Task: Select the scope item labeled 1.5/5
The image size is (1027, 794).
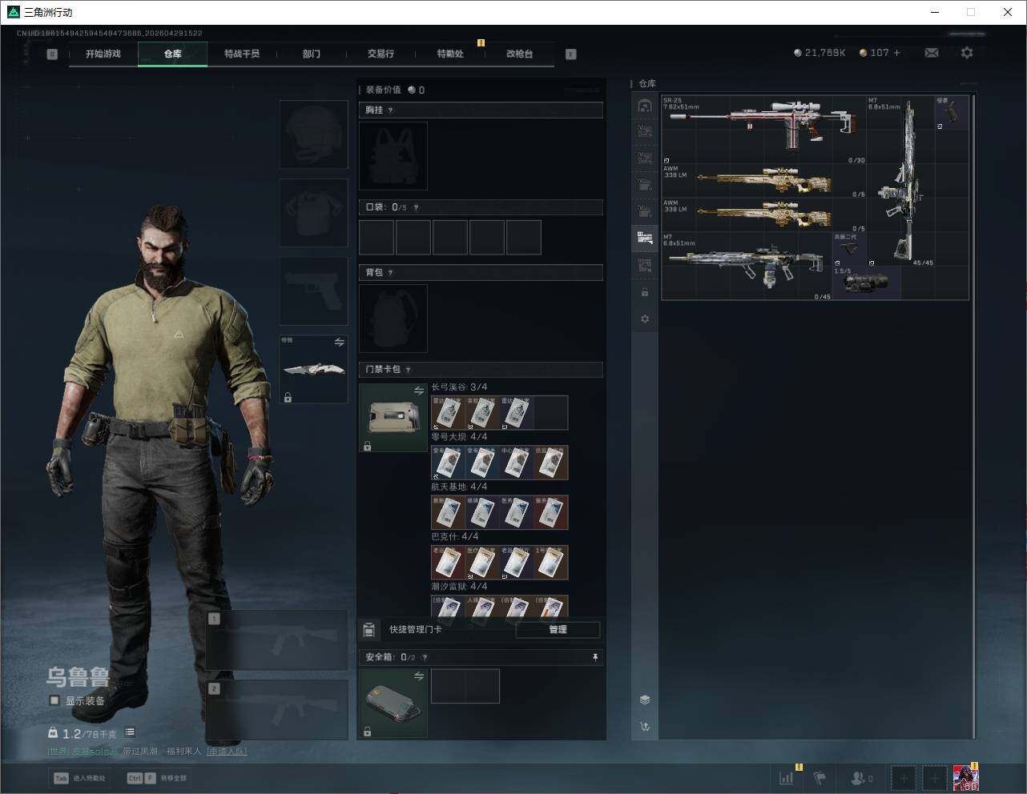Action: [867, 283]
